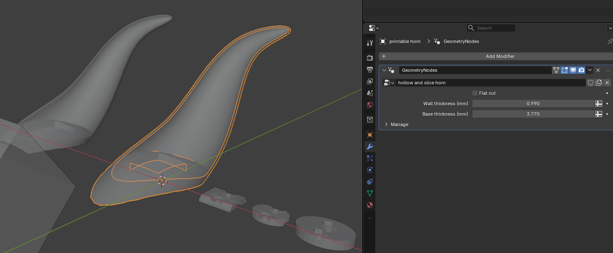Remove the GeometryNodes modifier

tap(598, 70)
